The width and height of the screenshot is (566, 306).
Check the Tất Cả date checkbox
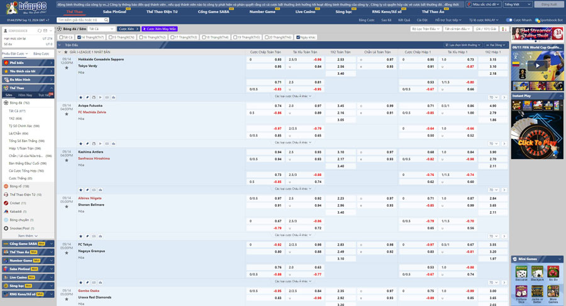[61, 37]
